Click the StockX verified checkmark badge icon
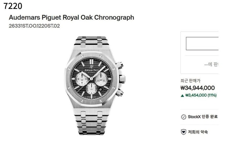The width and height of the screenshot is (225, 142). pos(183,117)
